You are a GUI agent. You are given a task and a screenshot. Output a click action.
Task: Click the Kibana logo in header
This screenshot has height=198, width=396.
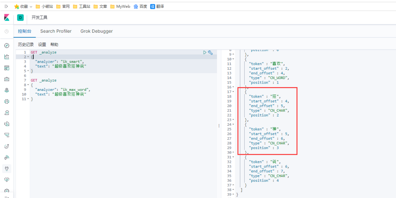(7, 17)
